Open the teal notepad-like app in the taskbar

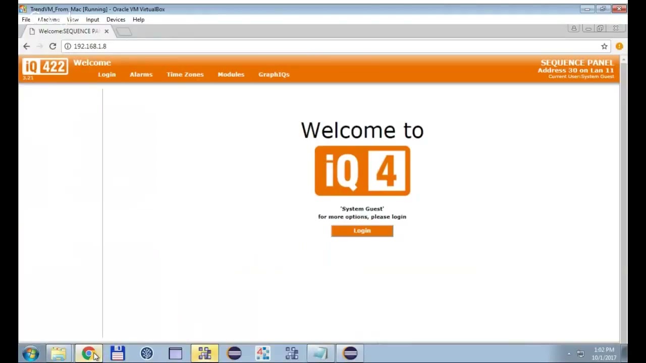coord(321,353)
